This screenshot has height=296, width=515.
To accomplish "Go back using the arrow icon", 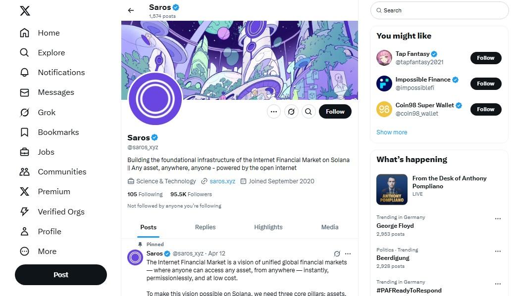I will (131, 10).
